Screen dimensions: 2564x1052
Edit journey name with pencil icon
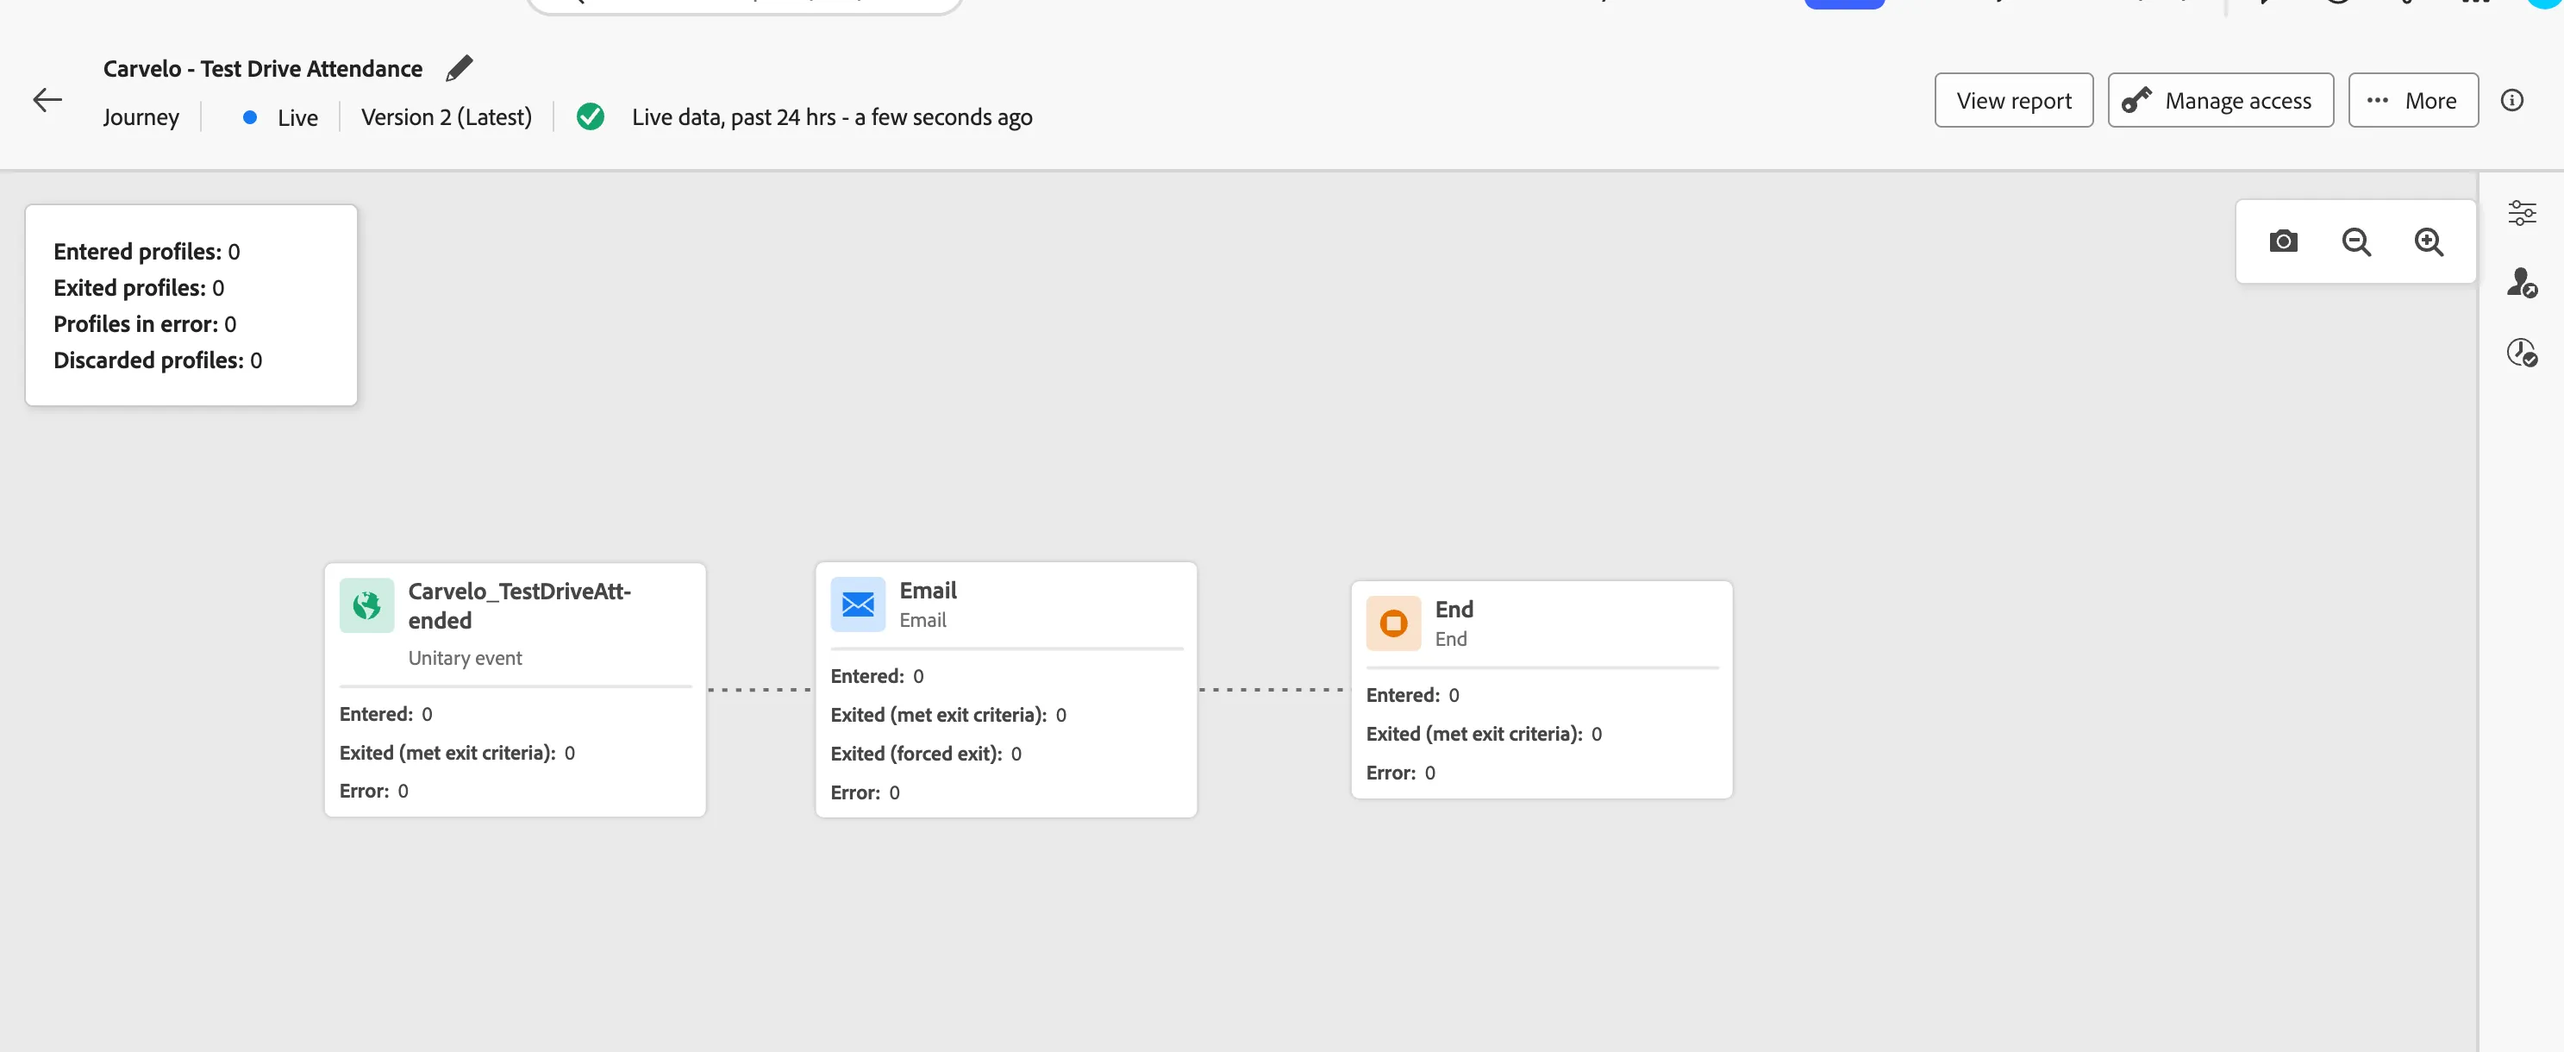point(459,67)
